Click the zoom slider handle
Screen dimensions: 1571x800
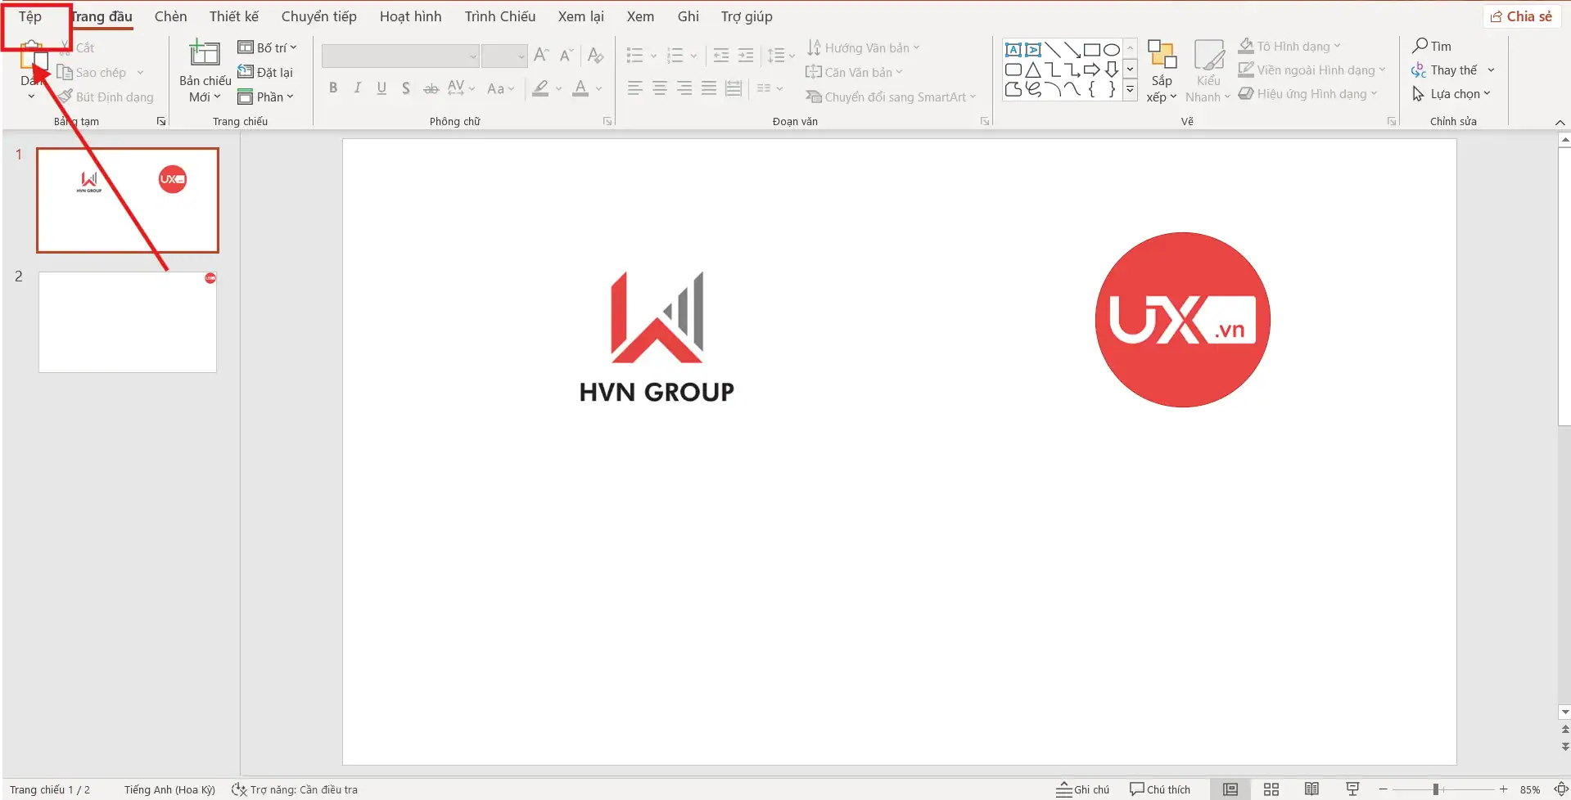click(x=1436, y=789)
